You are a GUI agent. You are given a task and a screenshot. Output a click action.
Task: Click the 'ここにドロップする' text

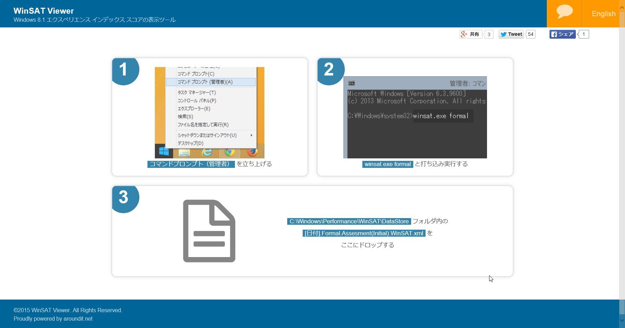(x=368, y=245)
